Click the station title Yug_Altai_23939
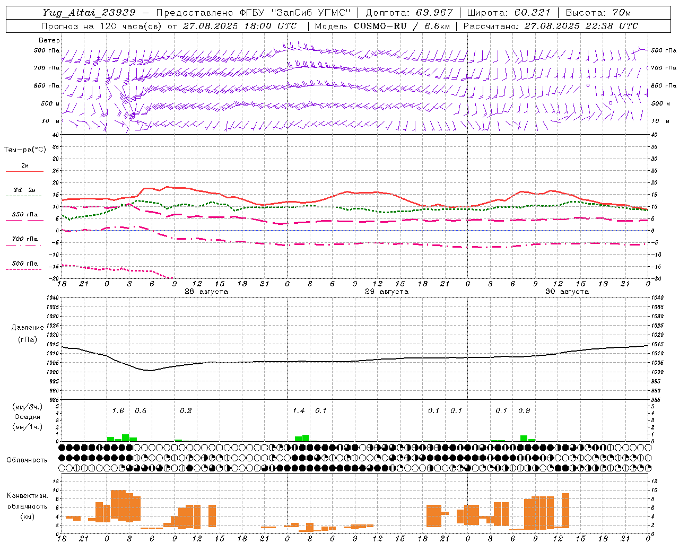This screenshot has height=543, width=679. click(89, 13)
